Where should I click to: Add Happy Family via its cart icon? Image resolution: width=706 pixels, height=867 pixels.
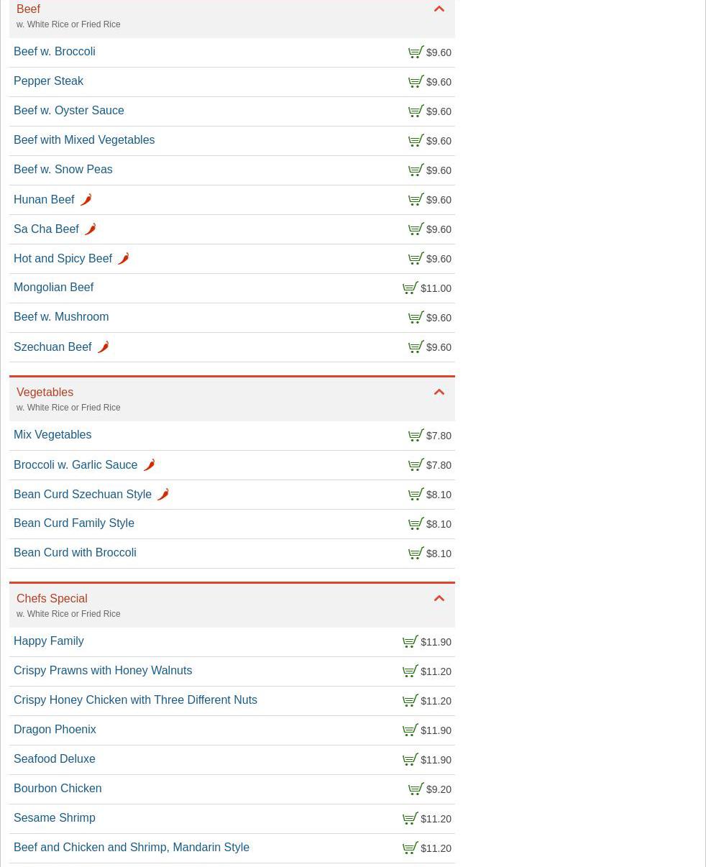(x=410, y=642)
